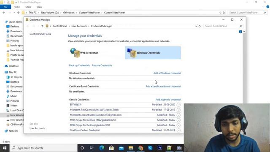The width and height of the screenshot is (270, 152).
Task: Open Share ribbon tab
Action: tap(28, 7)
